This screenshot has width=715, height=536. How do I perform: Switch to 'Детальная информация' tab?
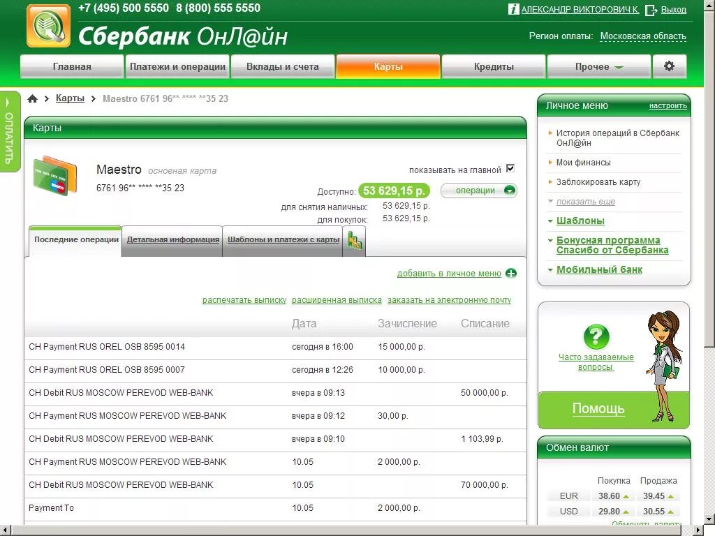point(172,240)
